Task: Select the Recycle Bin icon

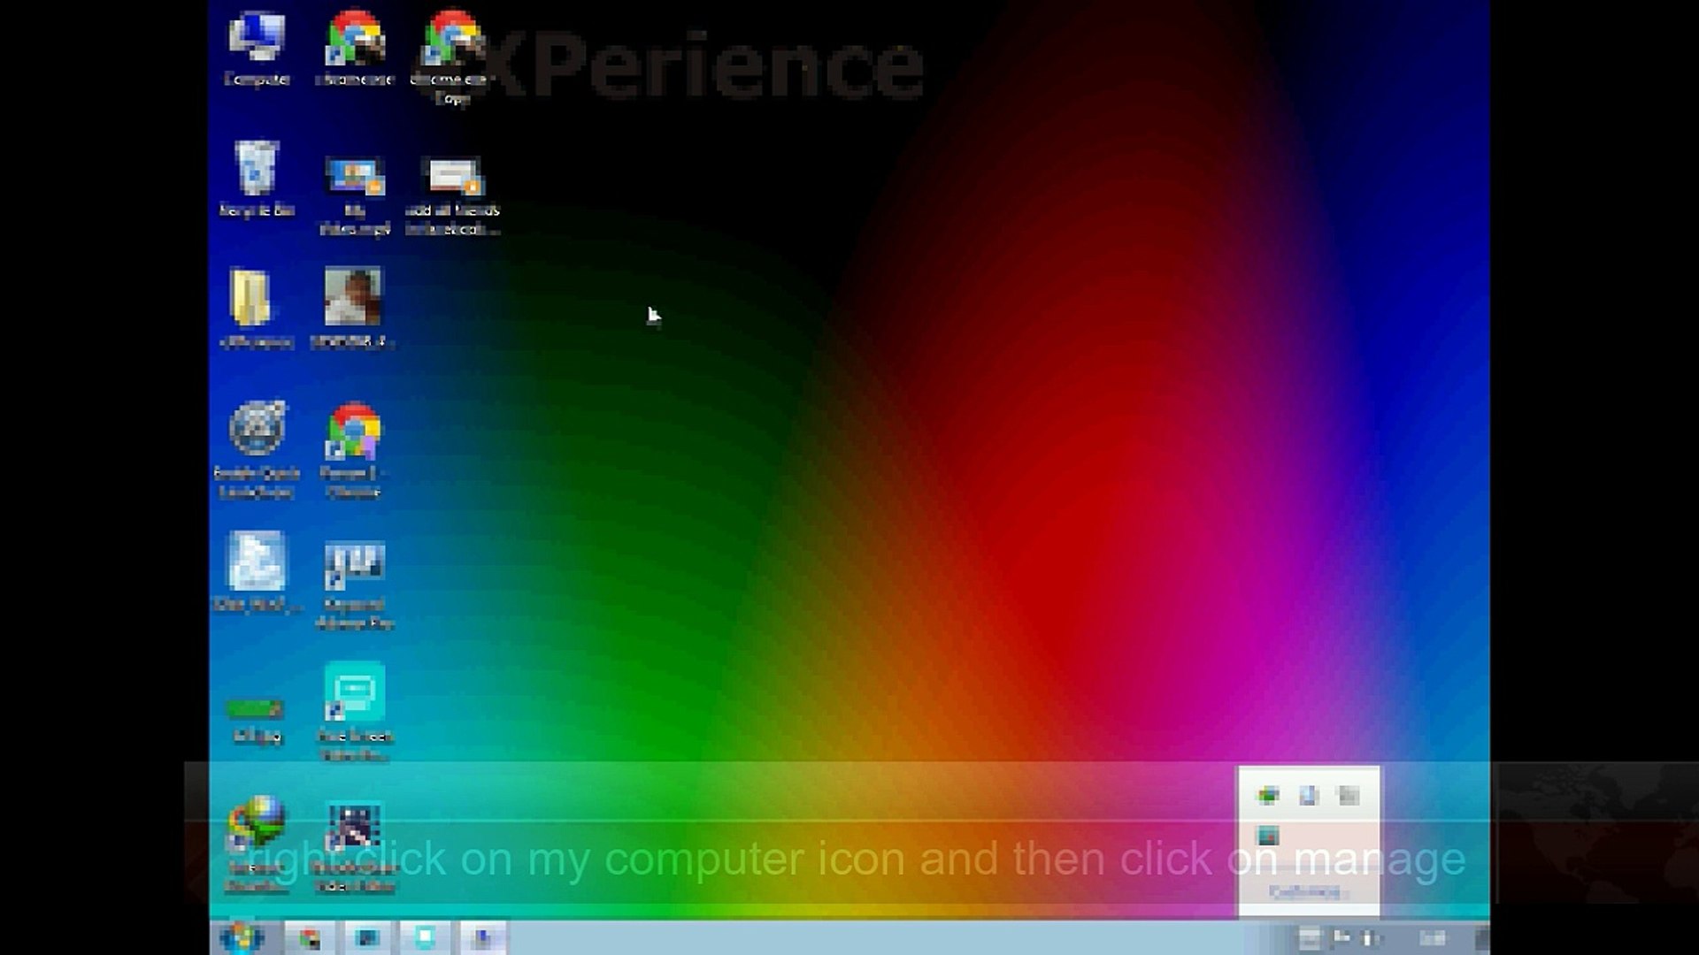Action: tap(257, 169)
